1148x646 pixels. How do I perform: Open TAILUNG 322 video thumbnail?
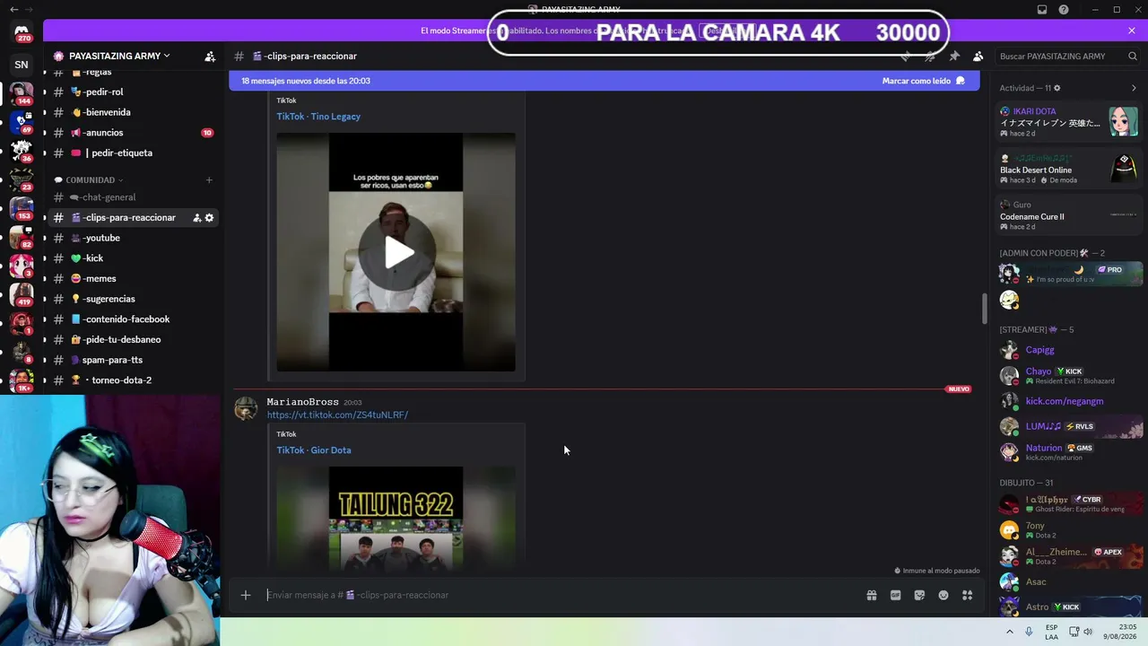coord(396,518)
